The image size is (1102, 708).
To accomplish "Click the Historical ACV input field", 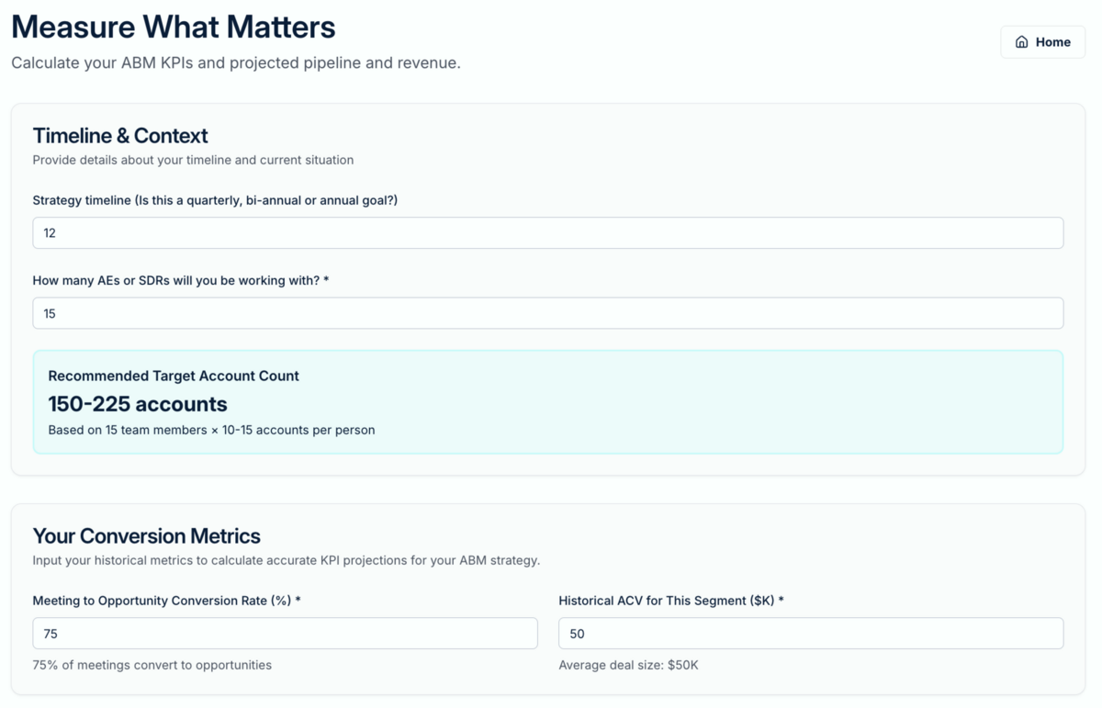I will [811, 634].
